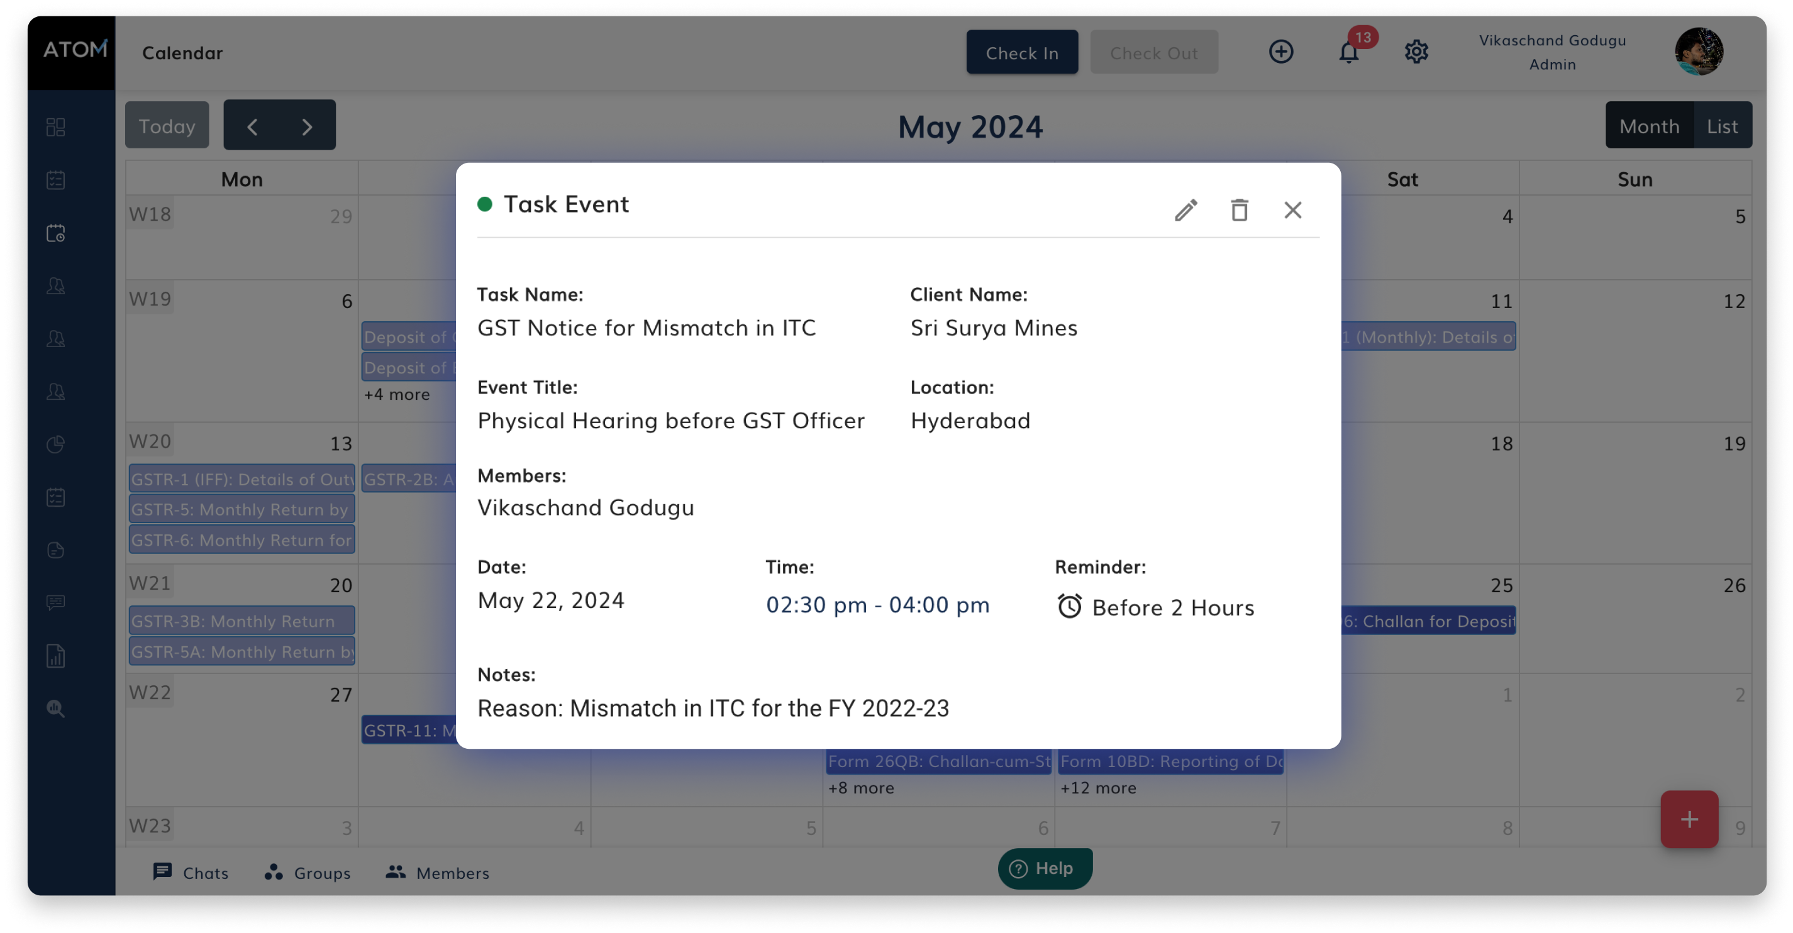
Task: Click the Check Out button
Action: pyautogui.click(x=1153, y=52)
